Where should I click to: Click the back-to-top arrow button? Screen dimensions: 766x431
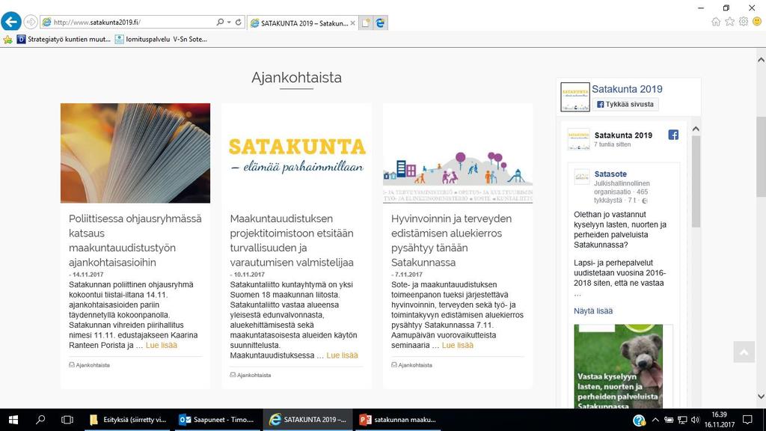tap(744, 352)
